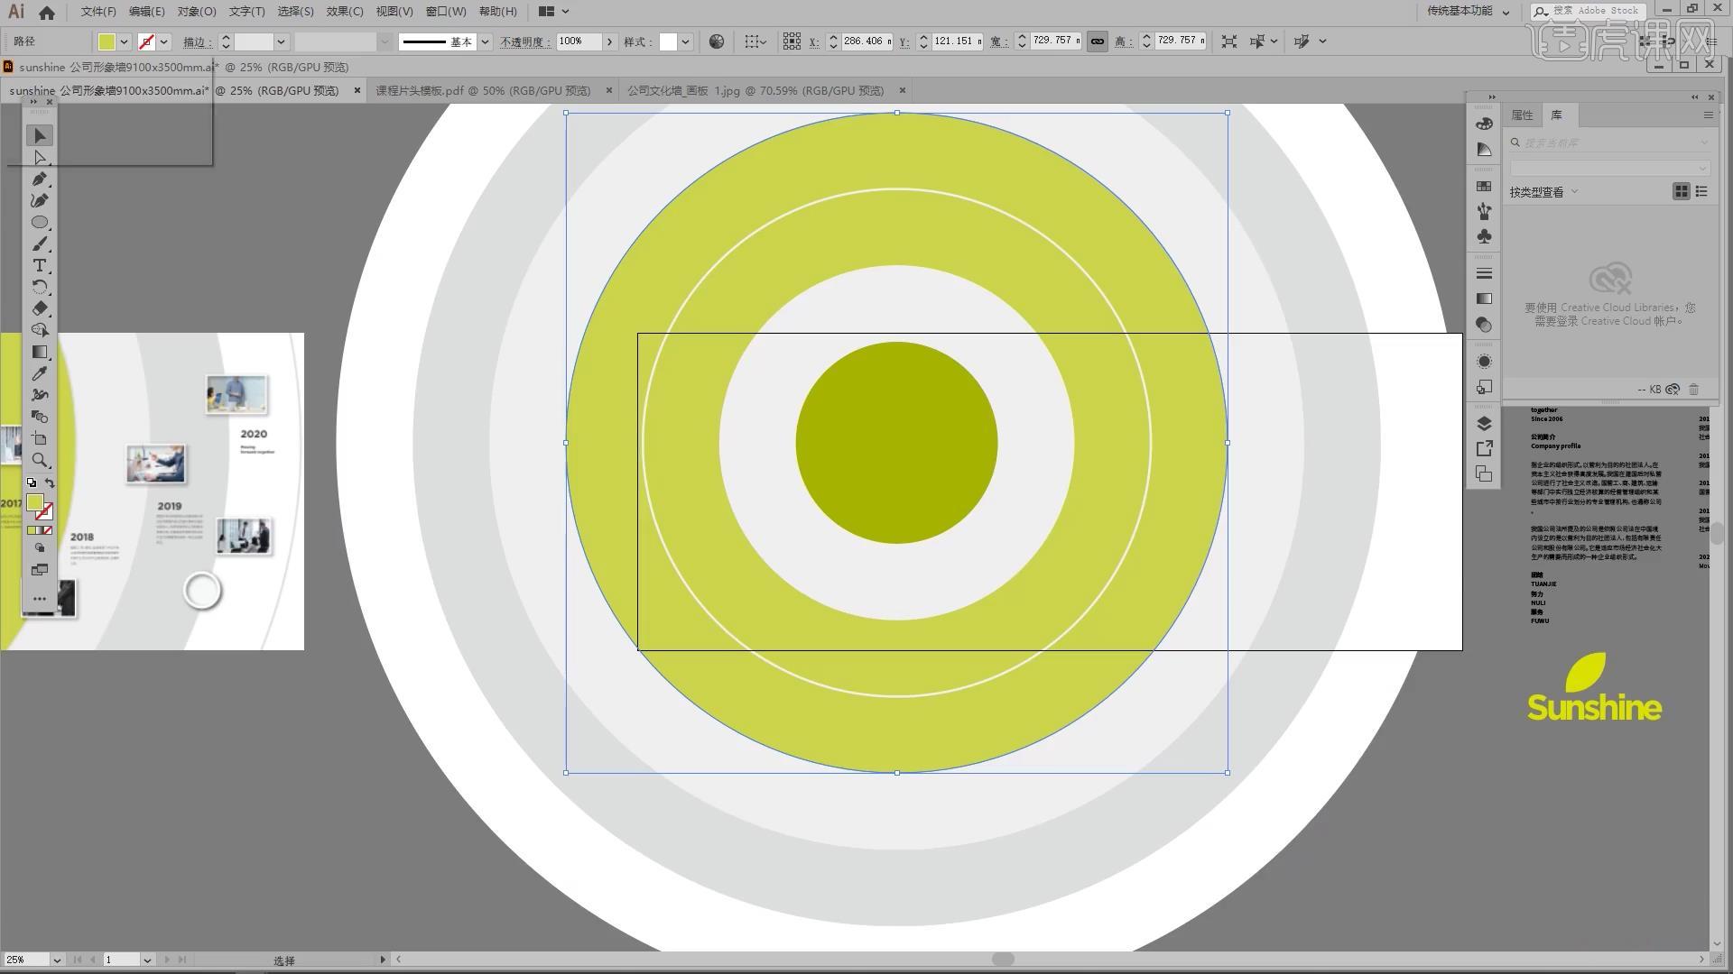Open the Recolor Artwork wheel icon
Screen dimensions: 1733x974
click(x=717, y=41)
